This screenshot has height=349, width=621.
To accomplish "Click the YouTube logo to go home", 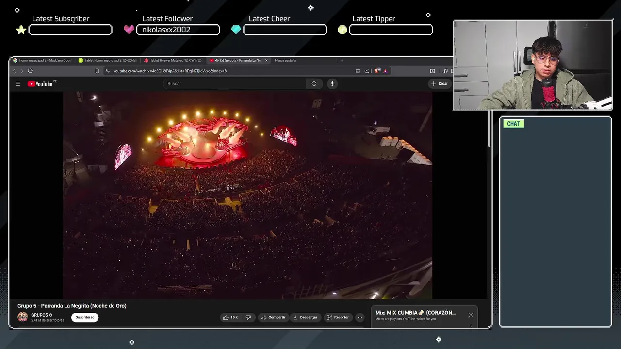I will 40,84.
